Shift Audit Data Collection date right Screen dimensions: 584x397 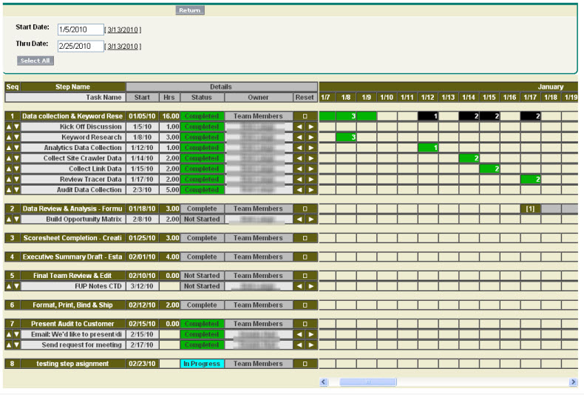(311, 189)
